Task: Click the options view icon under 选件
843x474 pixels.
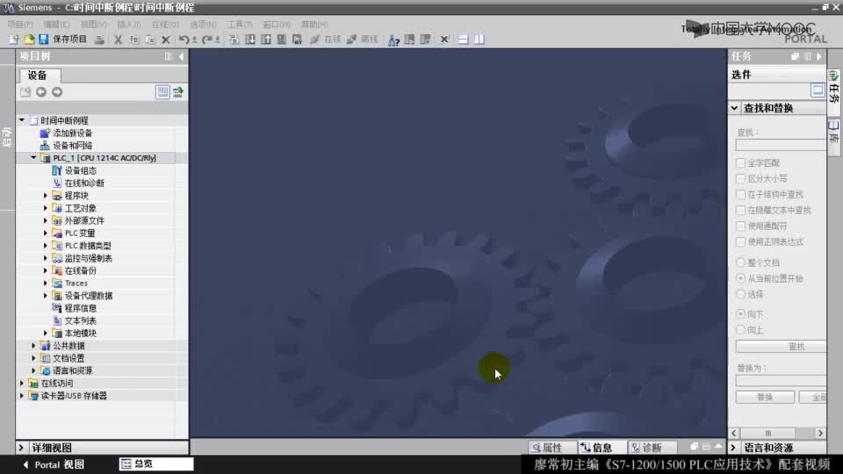Action: click(818, 90)
